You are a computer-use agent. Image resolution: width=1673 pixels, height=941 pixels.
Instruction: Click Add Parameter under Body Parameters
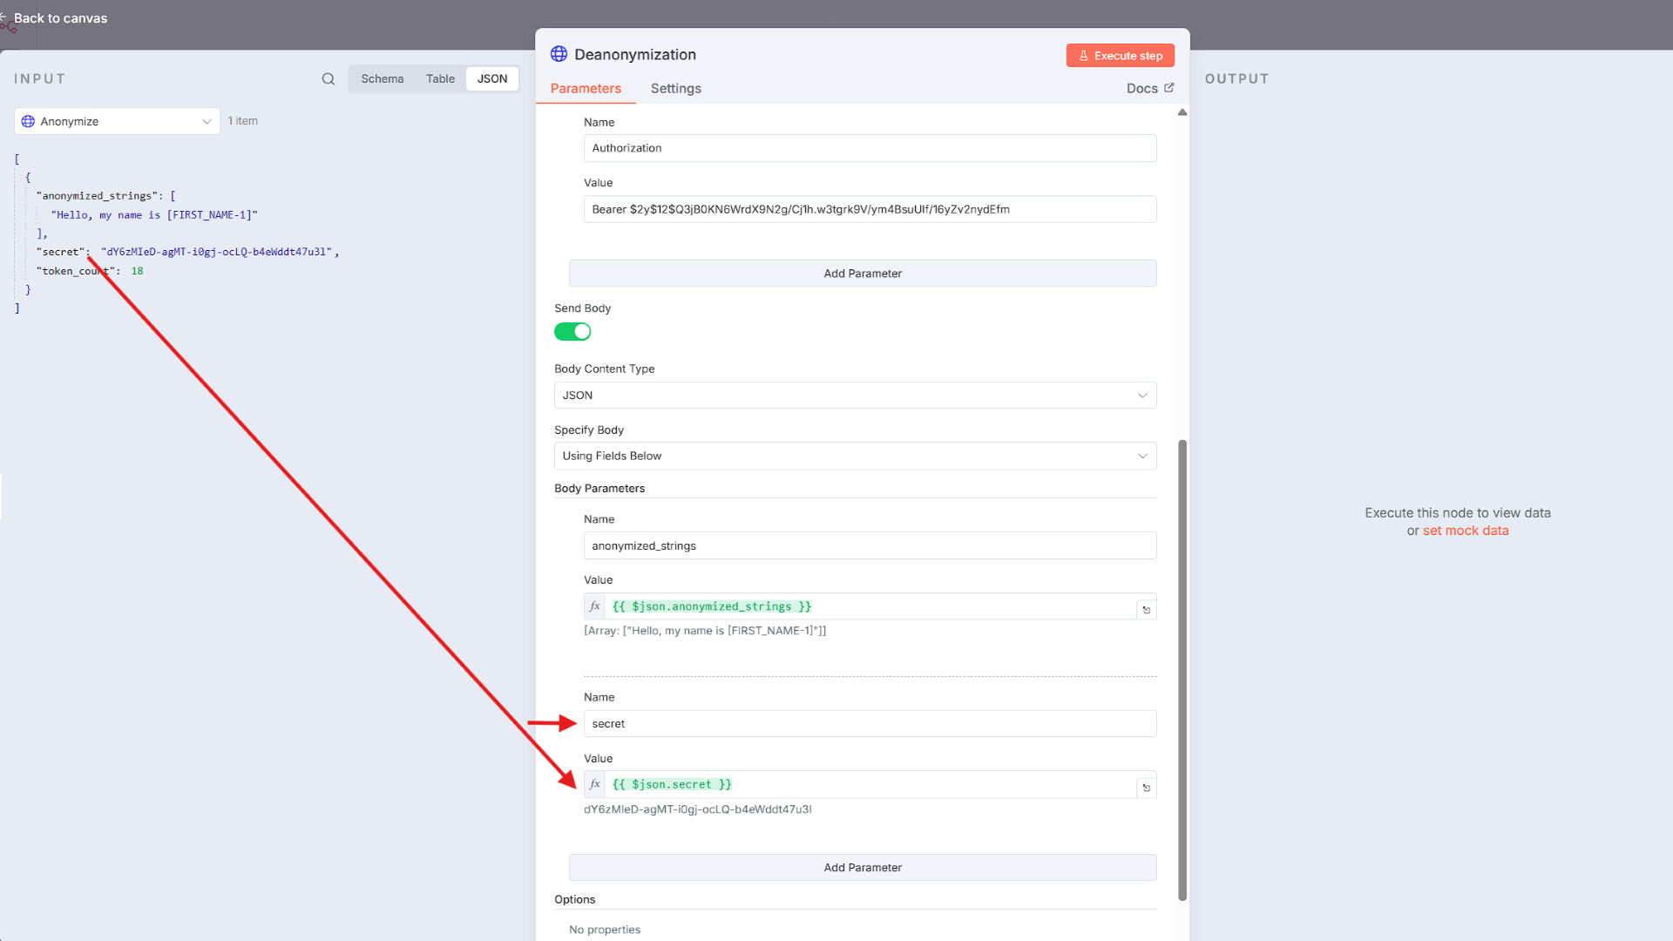[x=862, y=867]
